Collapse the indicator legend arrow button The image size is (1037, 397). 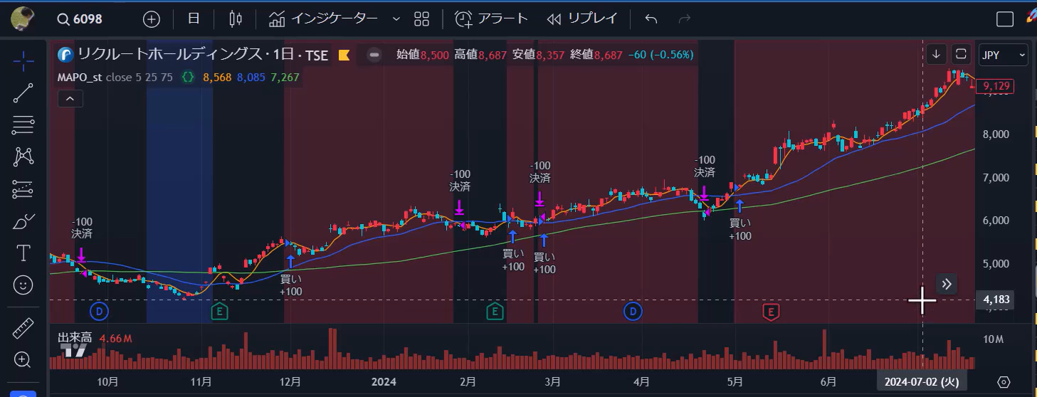69,99
